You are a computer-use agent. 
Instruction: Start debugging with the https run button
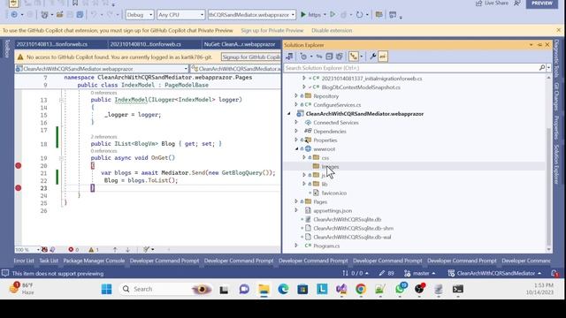coord(310,15)
